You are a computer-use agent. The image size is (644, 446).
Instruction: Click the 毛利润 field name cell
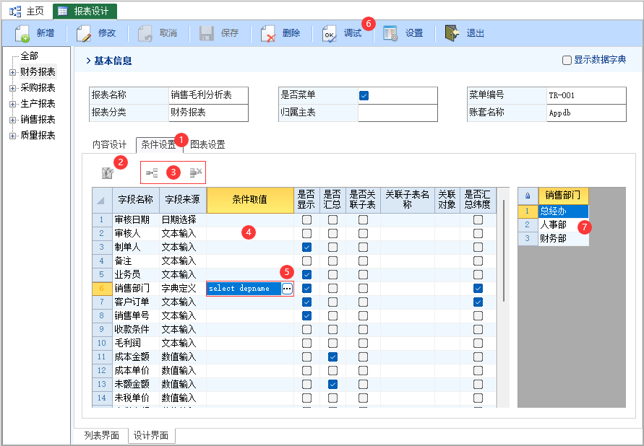click(x=136, y=343)
